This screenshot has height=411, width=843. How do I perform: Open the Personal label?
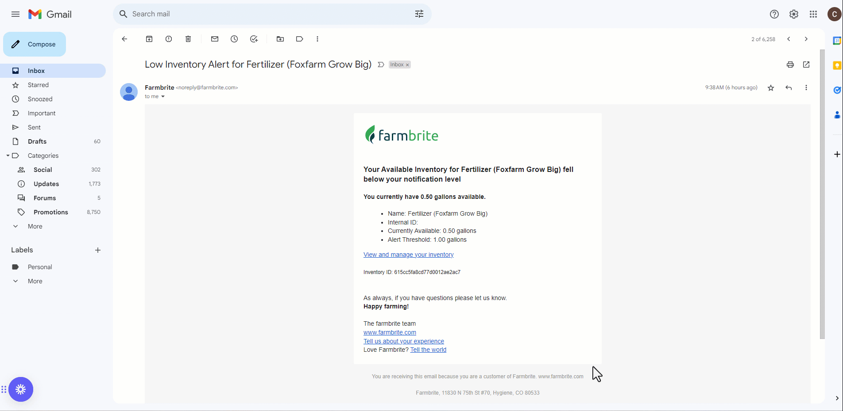tap(53, 267)
